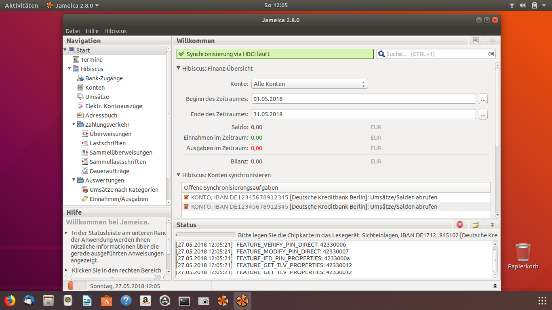Image resolution: width=552 pixels, height=310 pixels.
Task: Click the Einnahmen/Ausgaben arrows icon
Action: tap(85, 199)
